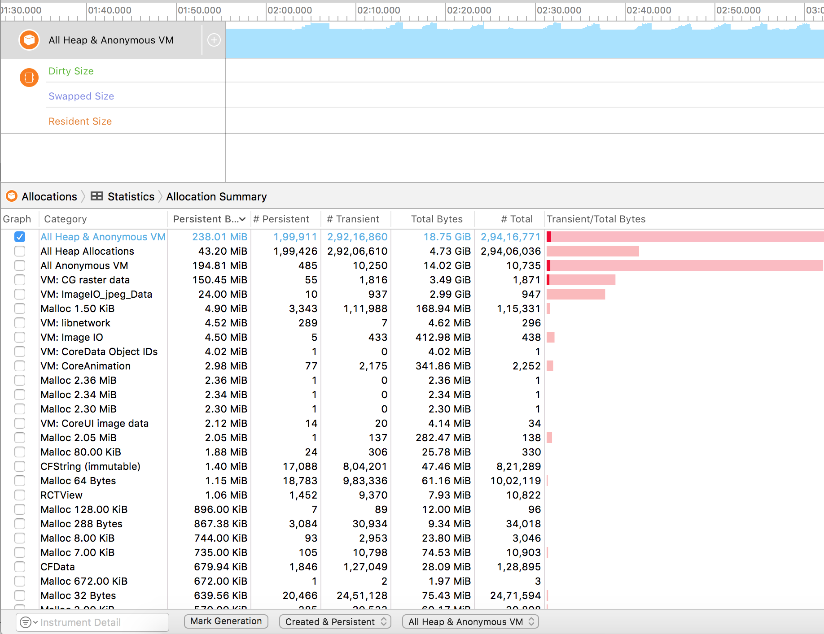Screen dimensions: 824x634
Task: Click the orange memory instrument icon beside Dirty Size
Action: [29, 77]
